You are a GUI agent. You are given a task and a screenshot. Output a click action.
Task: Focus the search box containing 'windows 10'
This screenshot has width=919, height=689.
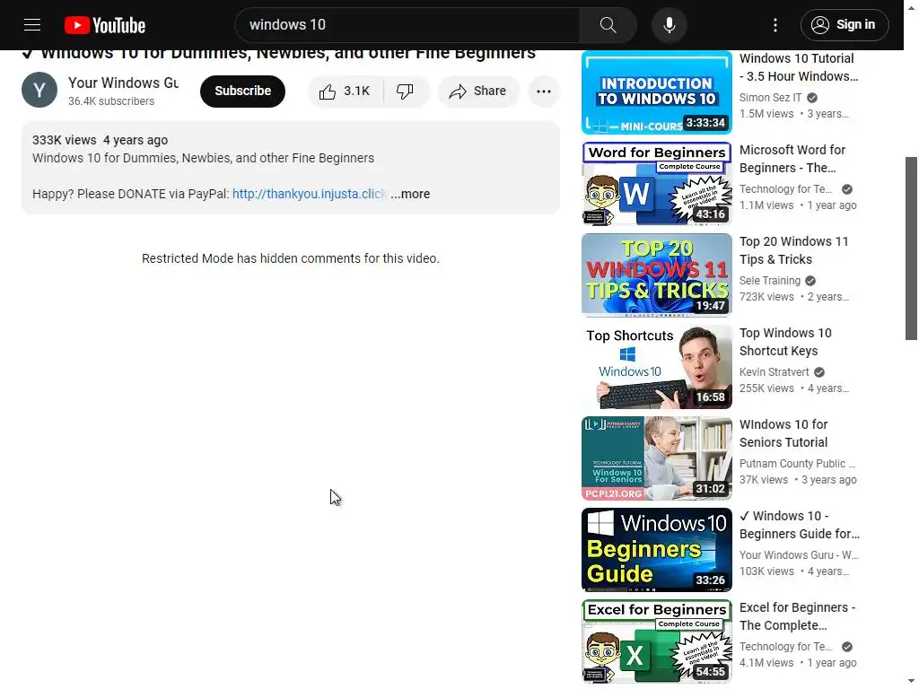click(x=407, y=24)
